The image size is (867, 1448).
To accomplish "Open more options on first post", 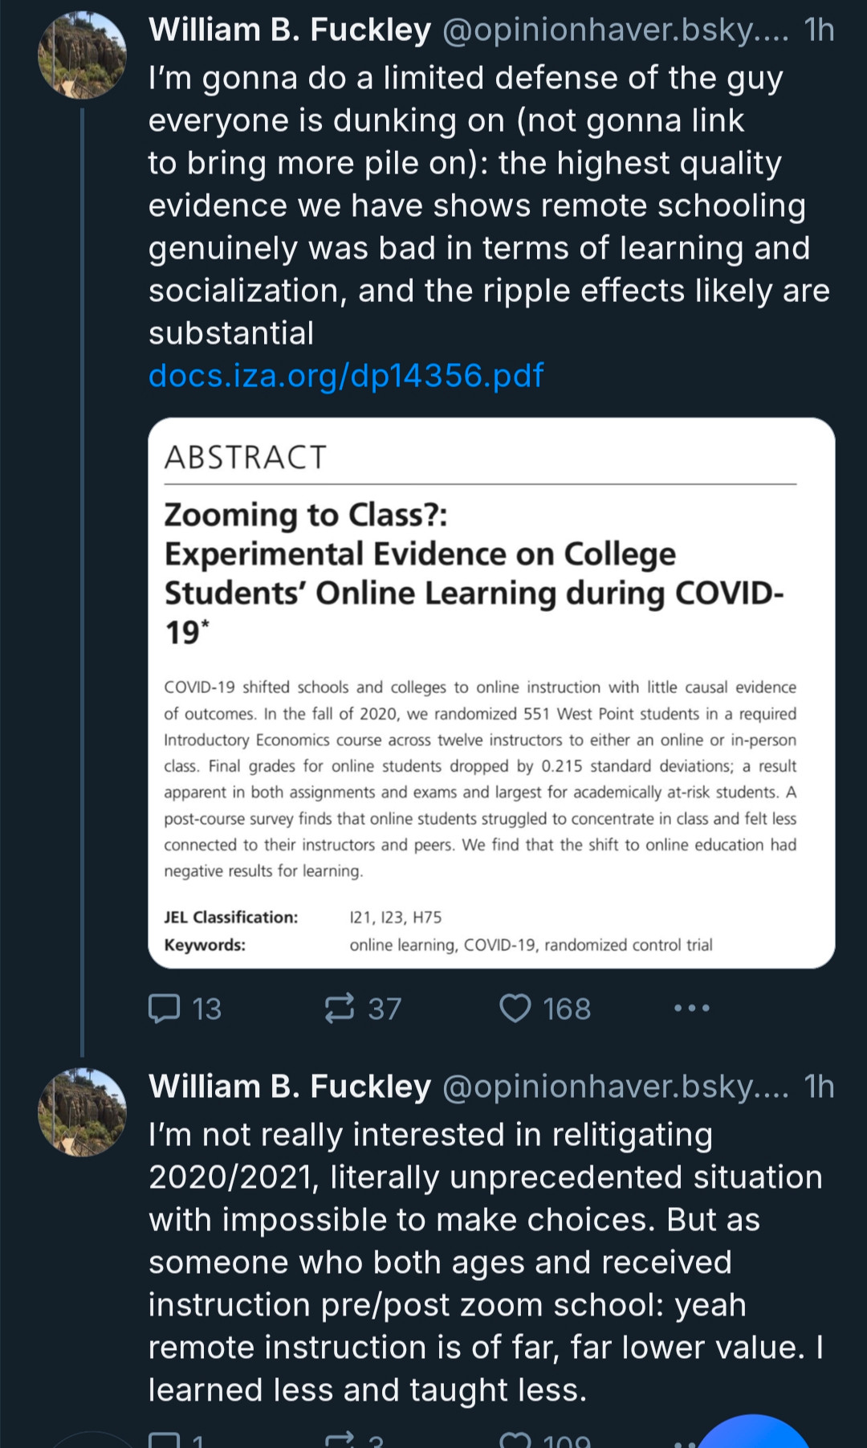I will (x=692, y=1008).
